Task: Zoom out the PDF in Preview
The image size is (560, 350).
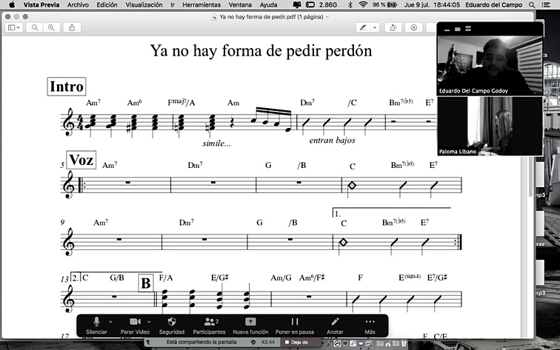Action: pos(35,27)
